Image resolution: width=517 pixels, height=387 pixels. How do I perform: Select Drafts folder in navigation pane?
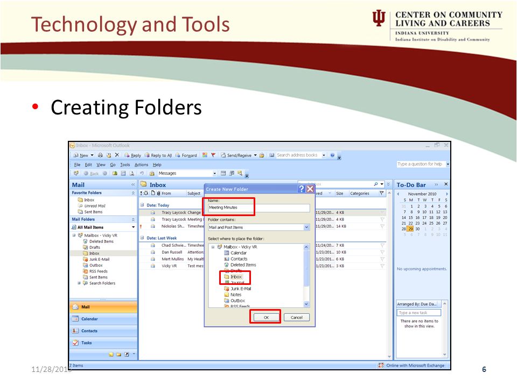[92, 247]
